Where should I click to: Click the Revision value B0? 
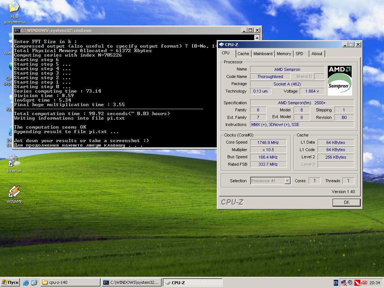pyautogui.click(x=344, y=117)
